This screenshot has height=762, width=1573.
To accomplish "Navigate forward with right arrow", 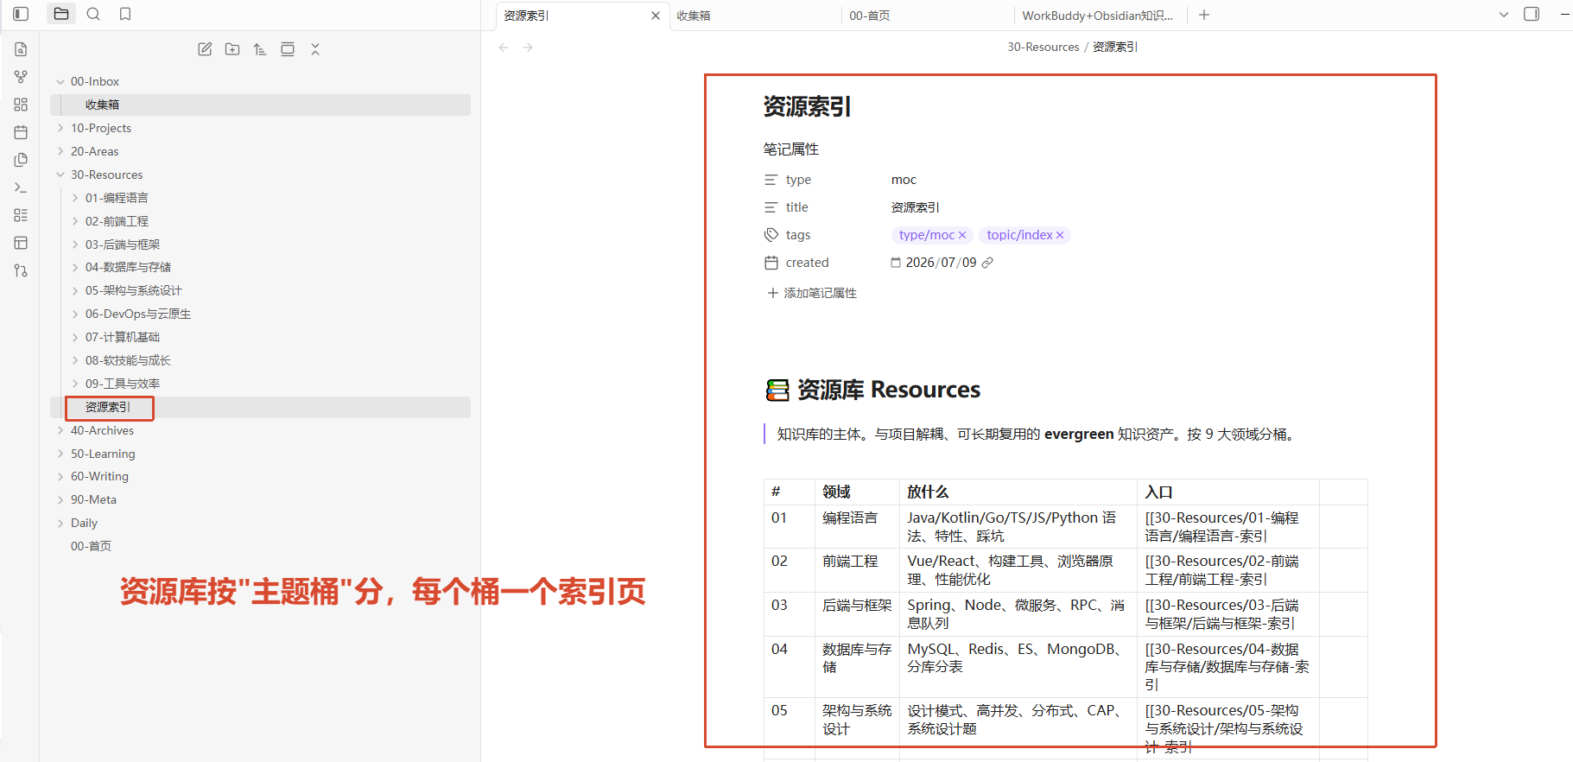I will point(528,48).
